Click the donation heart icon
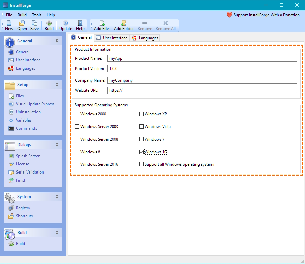 click(x=229, y=15)
